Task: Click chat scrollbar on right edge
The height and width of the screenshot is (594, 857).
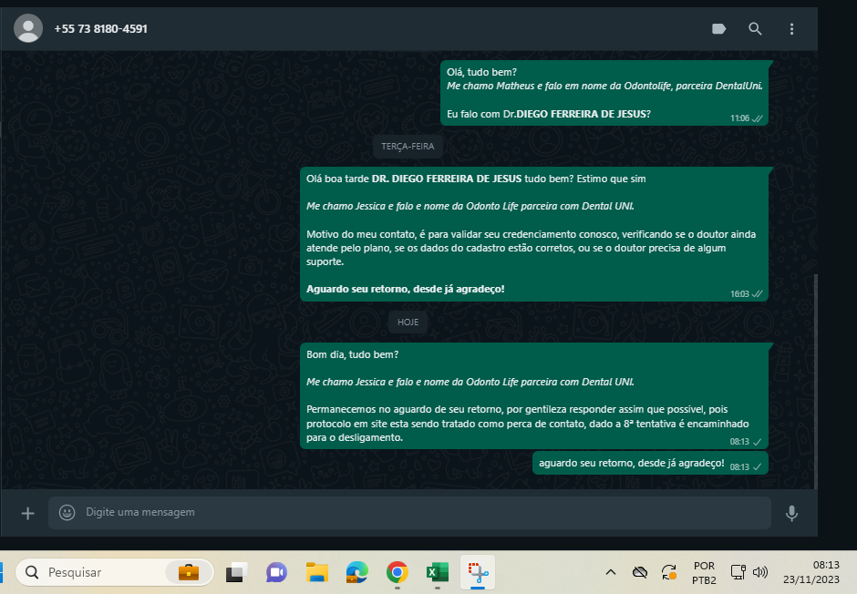Action: pos(815,382)
